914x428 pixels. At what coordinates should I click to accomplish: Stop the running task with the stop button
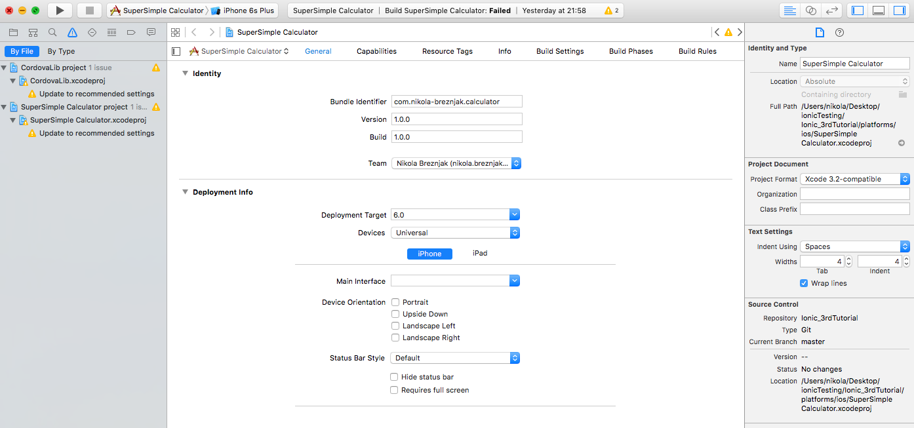(89, 10)
